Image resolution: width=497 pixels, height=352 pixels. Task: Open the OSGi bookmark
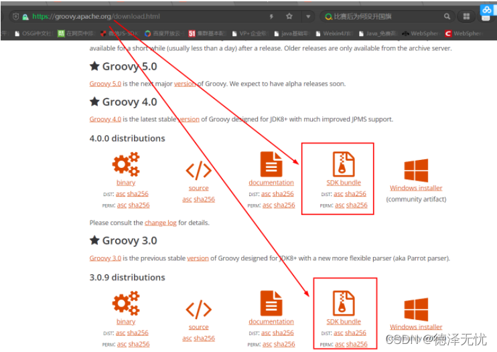point(33,33)
